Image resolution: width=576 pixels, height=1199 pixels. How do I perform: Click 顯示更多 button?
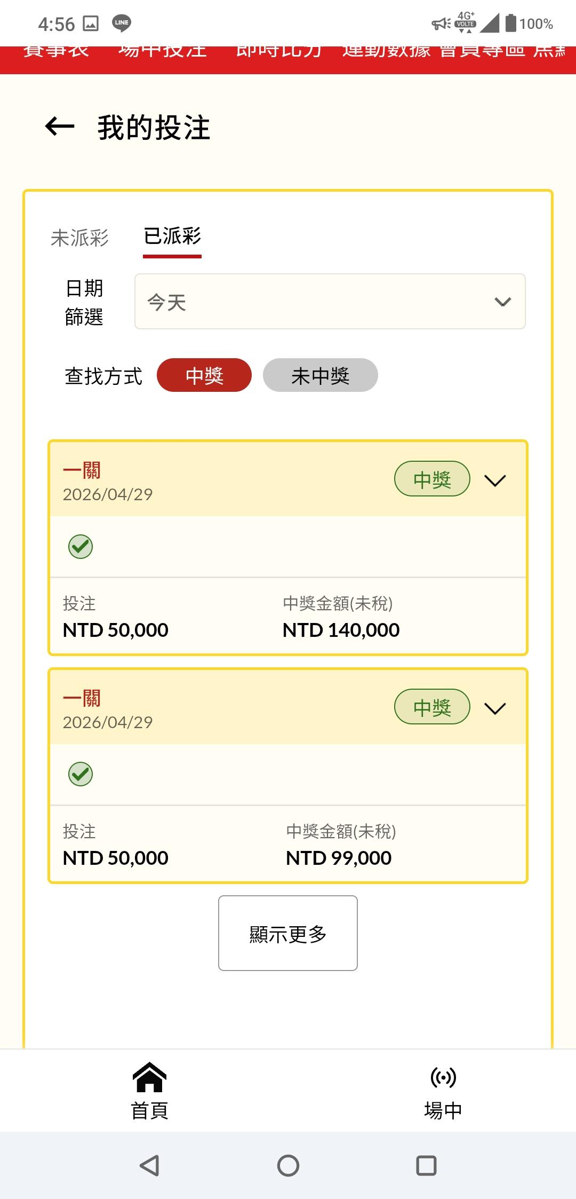[x=288, y=933]
